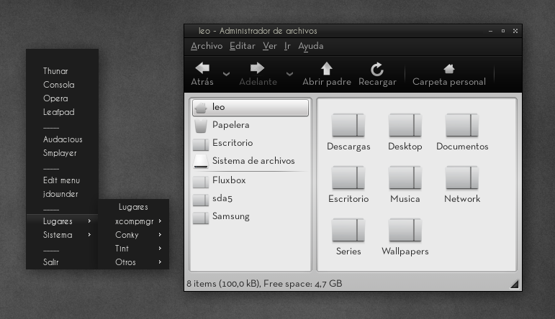The image size is (555, 319).
Task: Open the Samsung volume in the sidebar
Action: point(251,216)
